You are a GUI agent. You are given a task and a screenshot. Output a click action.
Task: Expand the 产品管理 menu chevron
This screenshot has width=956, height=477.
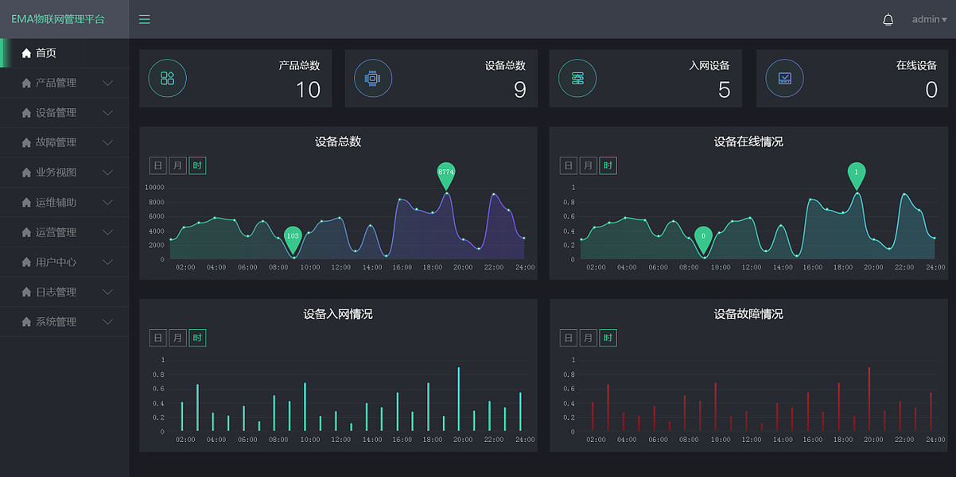click(x=108, y=83)
